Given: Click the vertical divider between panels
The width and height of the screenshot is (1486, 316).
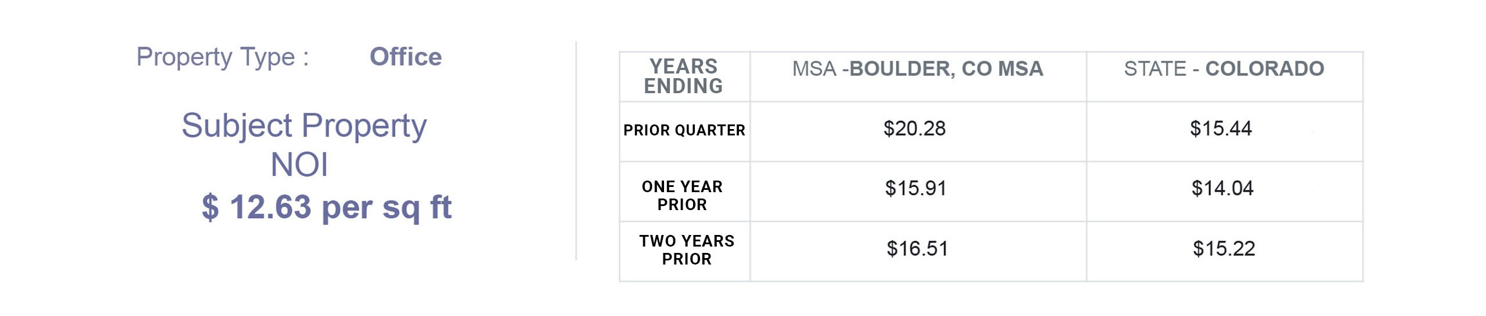Looking at the screenshot, I should point(576,150).
